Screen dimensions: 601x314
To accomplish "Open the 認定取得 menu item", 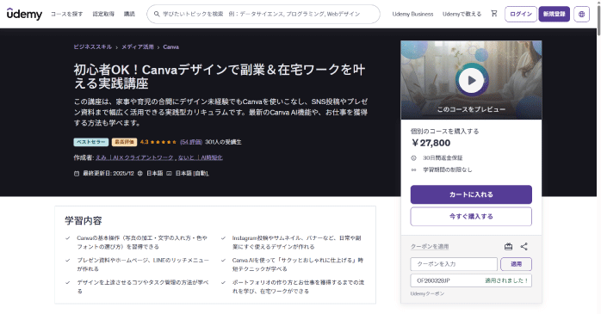I will [x=103, y=14].
